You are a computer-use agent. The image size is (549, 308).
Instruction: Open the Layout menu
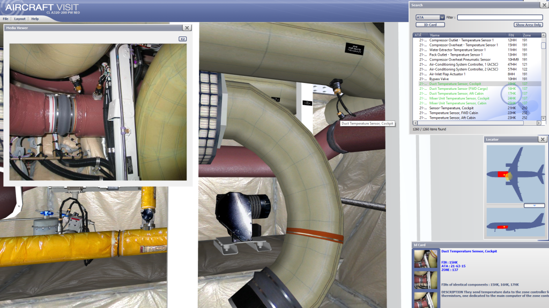(x=20, y=19)
